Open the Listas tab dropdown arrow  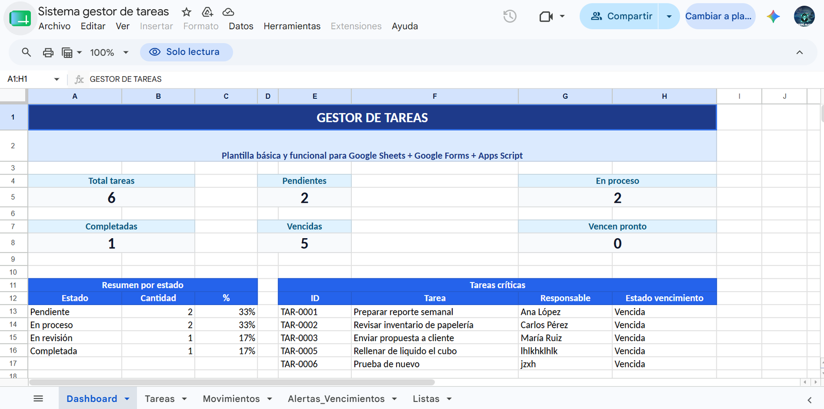449,399
